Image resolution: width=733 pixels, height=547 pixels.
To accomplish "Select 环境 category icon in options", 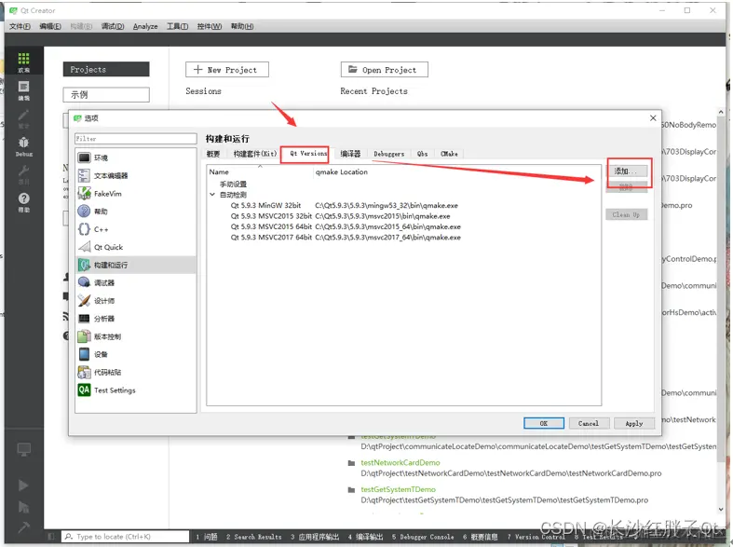I will 84,158.
